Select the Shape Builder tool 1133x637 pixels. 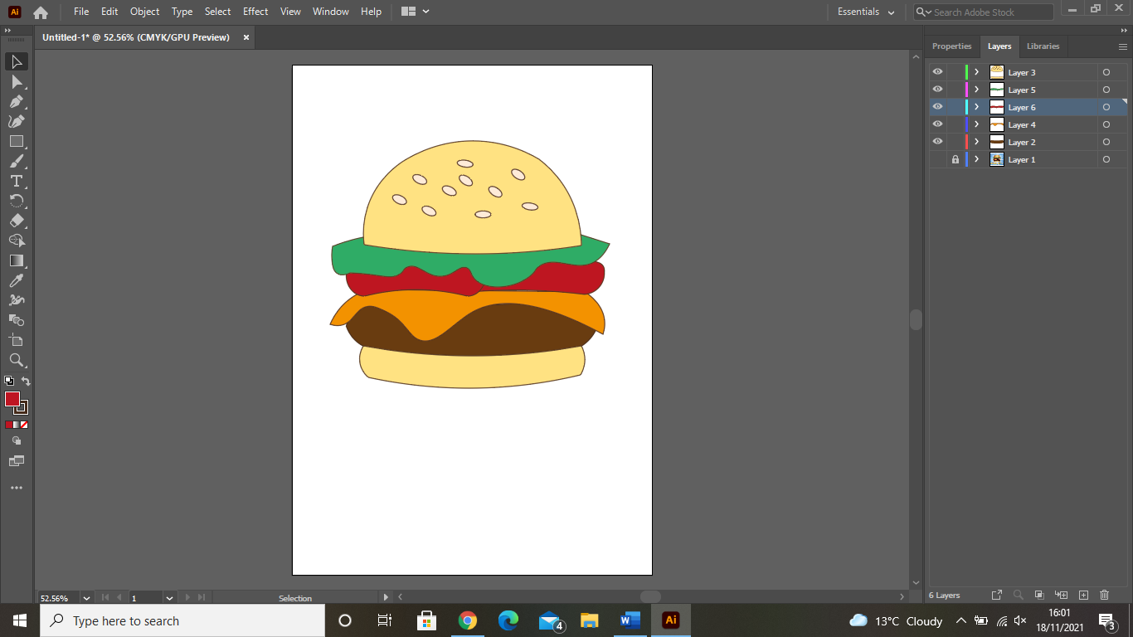16,241
